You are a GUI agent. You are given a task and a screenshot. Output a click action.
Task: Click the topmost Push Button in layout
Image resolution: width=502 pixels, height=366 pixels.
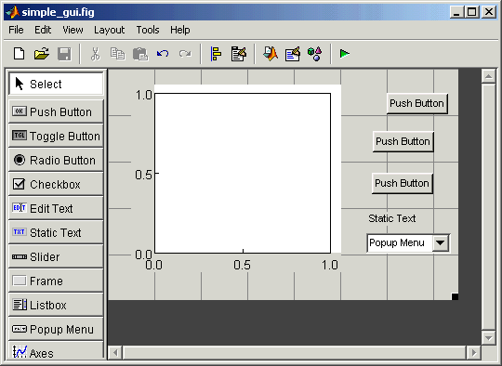tap(416, 103)
